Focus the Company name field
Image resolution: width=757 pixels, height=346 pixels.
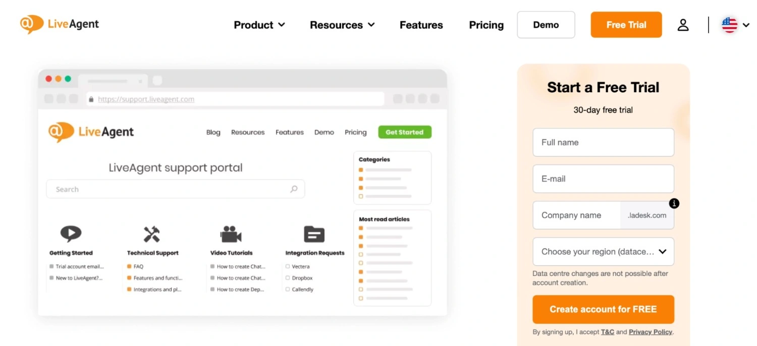point(576,215)
